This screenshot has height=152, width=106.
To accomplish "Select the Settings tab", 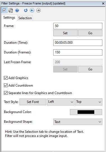I will pyautogui.click(x=9, y=18).
